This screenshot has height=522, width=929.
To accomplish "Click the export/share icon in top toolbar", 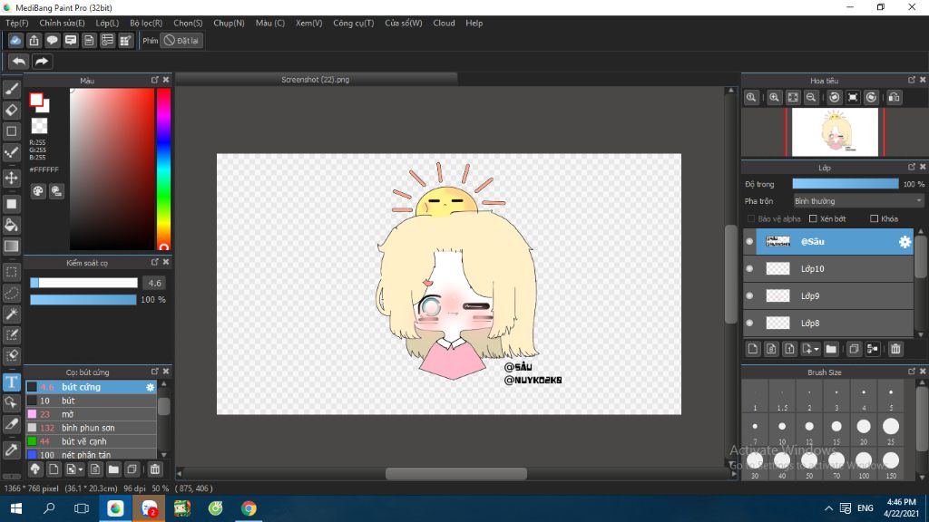I will (x=34, y=40).
